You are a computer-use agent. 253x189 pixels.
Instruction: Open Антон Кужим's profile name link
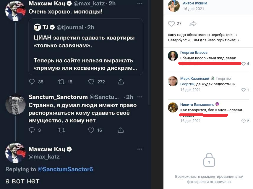click(195, 3)
